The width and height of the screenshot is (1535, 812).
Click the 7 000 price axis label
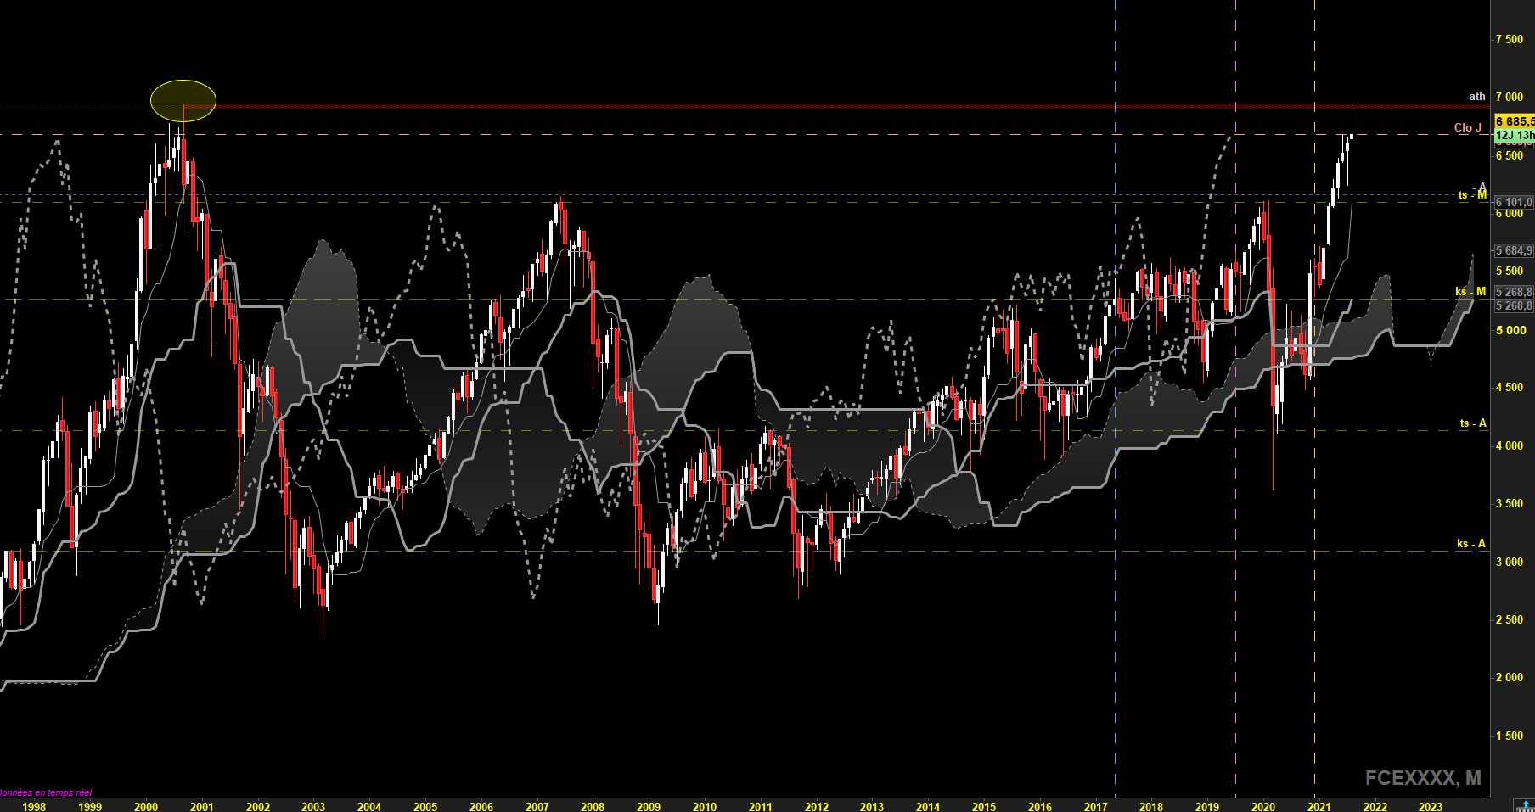click(1510, 98)
